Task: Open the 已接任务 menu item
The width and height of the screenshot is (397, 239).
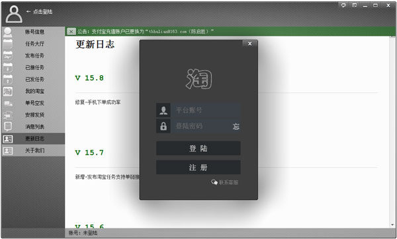Action: [33, 68]
